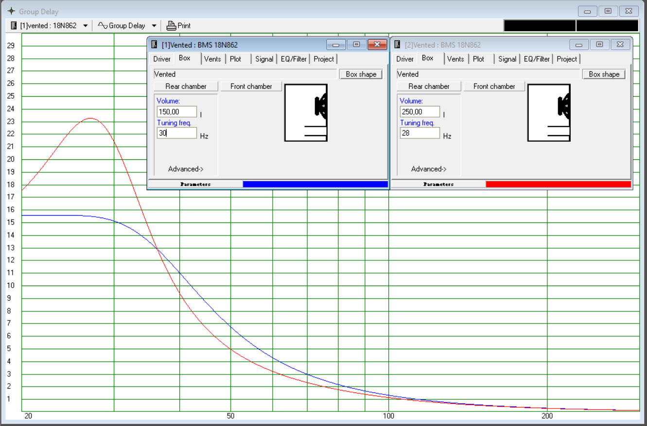Click the speaker box diagram in window 2
Screen dimensions: 647x426
click(x=549, y=113)
